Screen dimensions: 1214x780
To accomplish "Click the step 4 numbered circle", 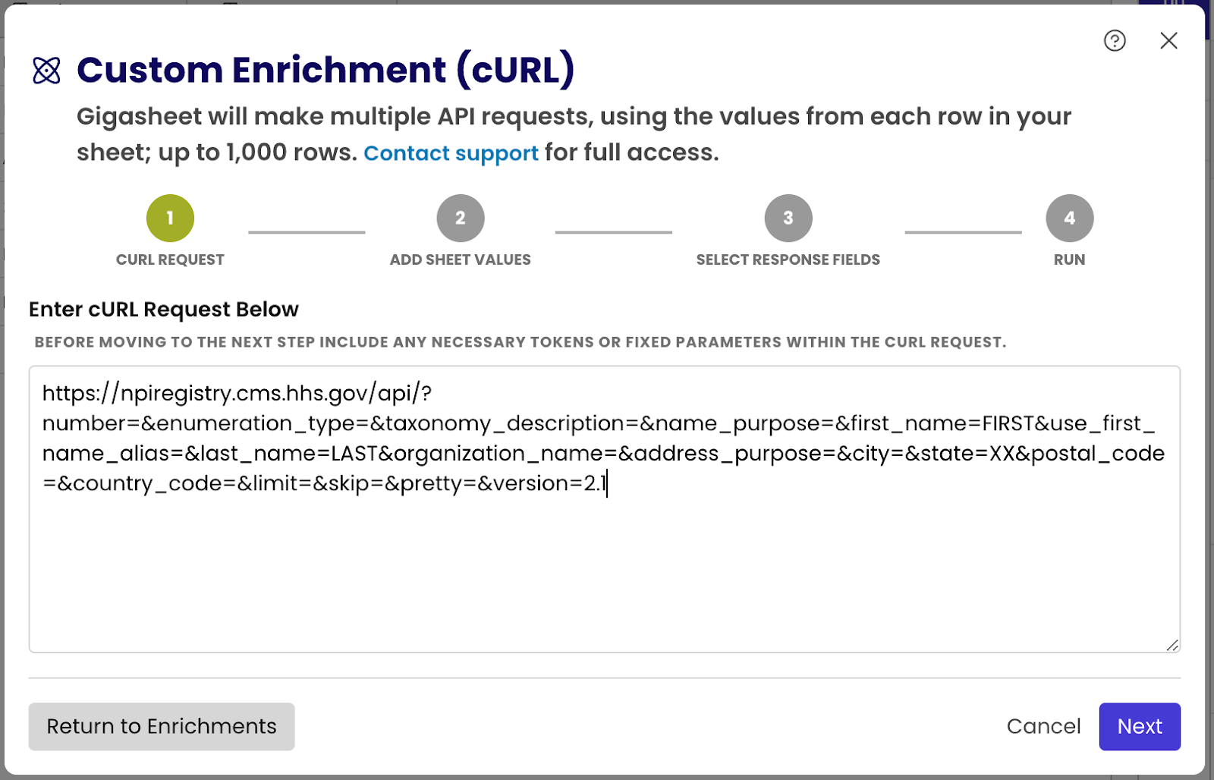I will point(1069,218).
